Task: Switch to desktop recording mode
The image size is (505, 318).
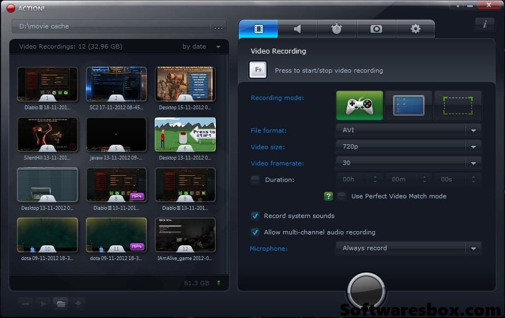Action: tap(408, 105)
